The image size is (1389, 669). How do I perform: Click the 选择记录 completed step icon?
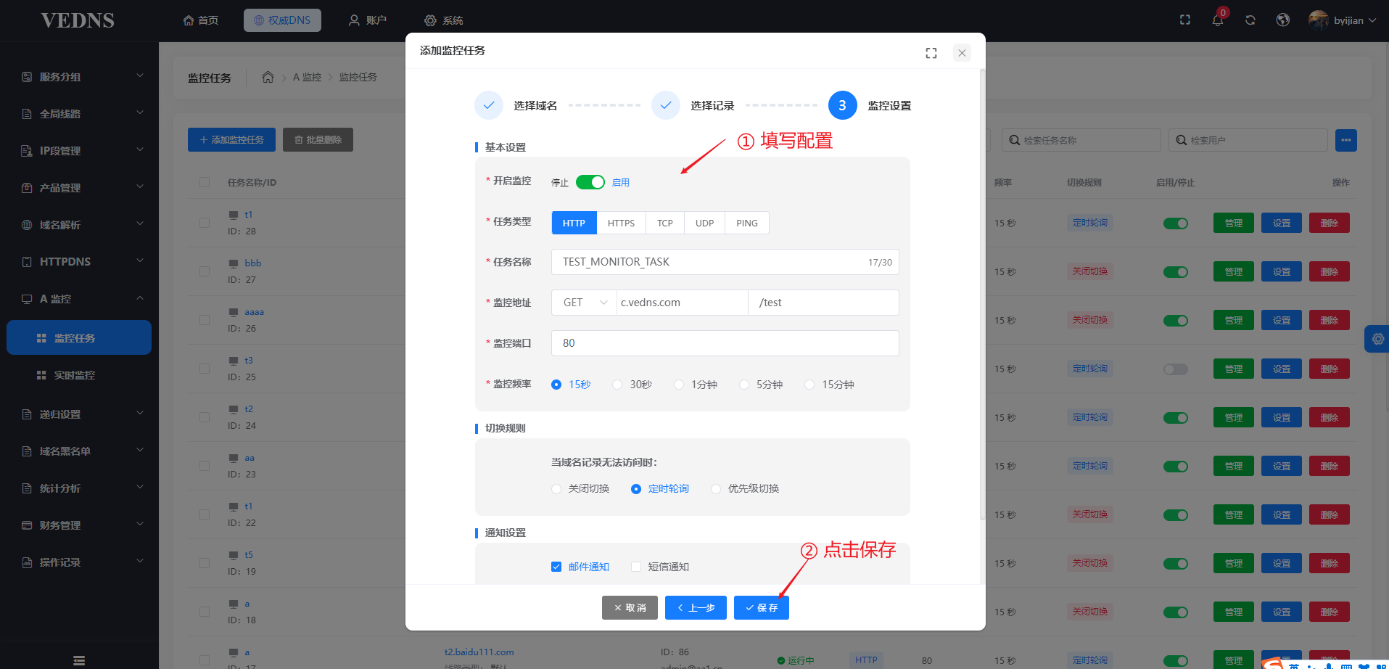pos(666,105)
